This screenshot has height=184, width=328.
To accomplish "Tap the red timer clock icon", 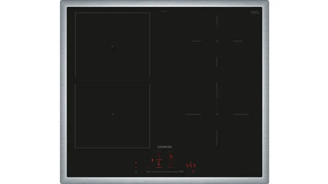I will (193, 172).
